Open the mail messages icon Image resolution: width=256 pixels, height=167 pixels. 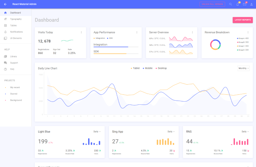click(245, 4)
